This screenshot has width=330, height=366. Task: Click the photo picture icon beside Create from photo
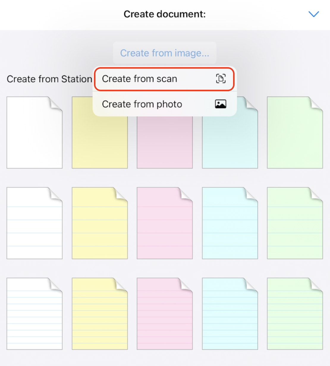(221, 104)
